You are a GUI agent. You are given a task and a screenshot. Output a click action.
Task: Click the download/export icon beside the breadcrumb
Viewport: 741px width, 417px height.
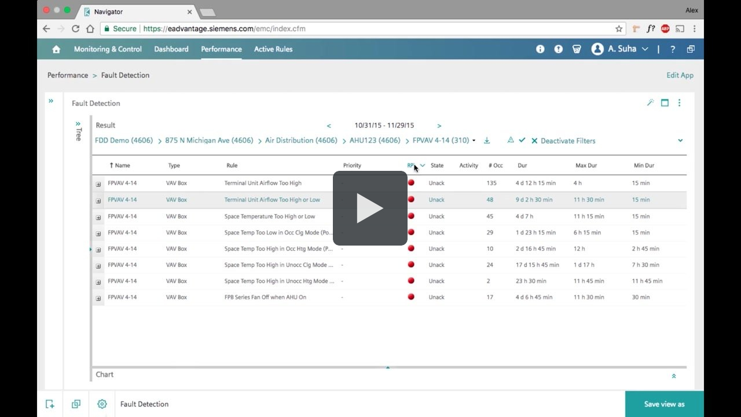[487, 140]
